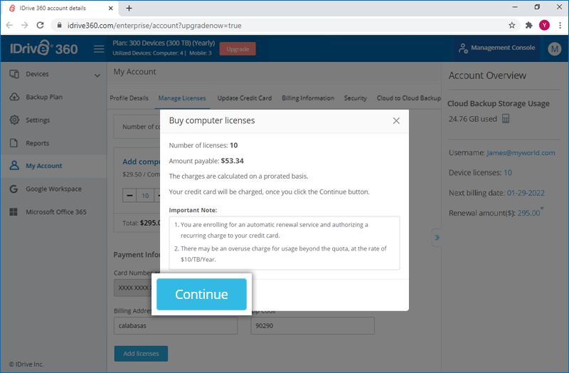Open Settings gear in sidebar
This screenshot has height=373, width=569.
[14, 120]
